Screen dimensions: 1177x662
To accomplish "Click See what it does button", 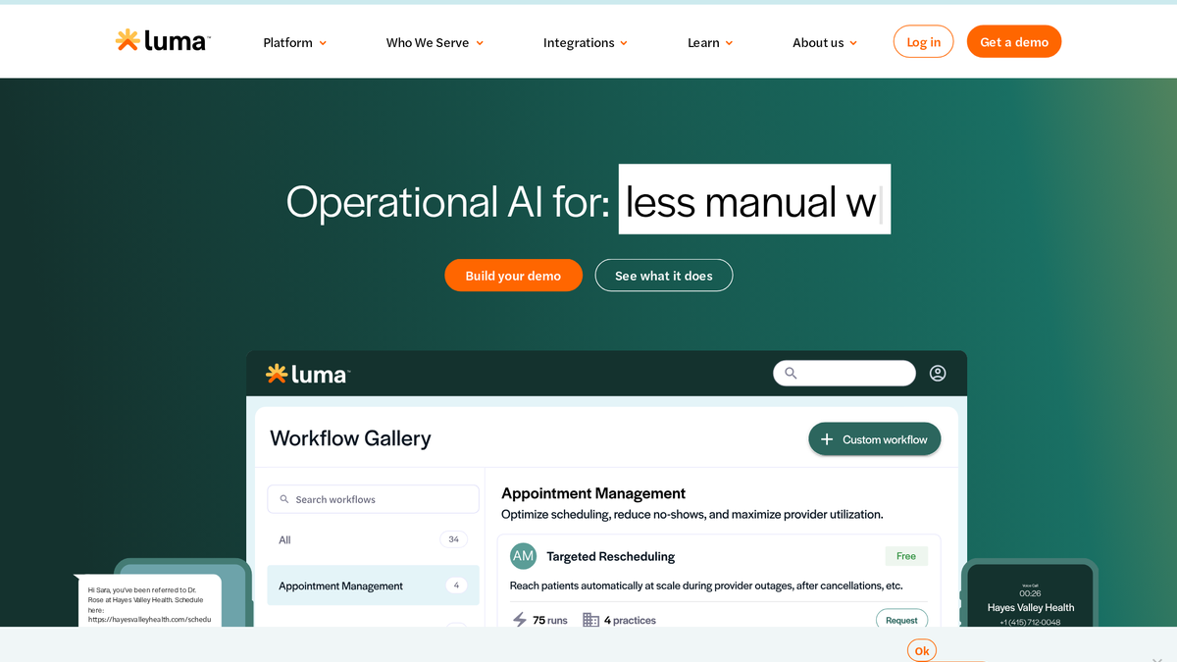I will click(x=664, y=276).
